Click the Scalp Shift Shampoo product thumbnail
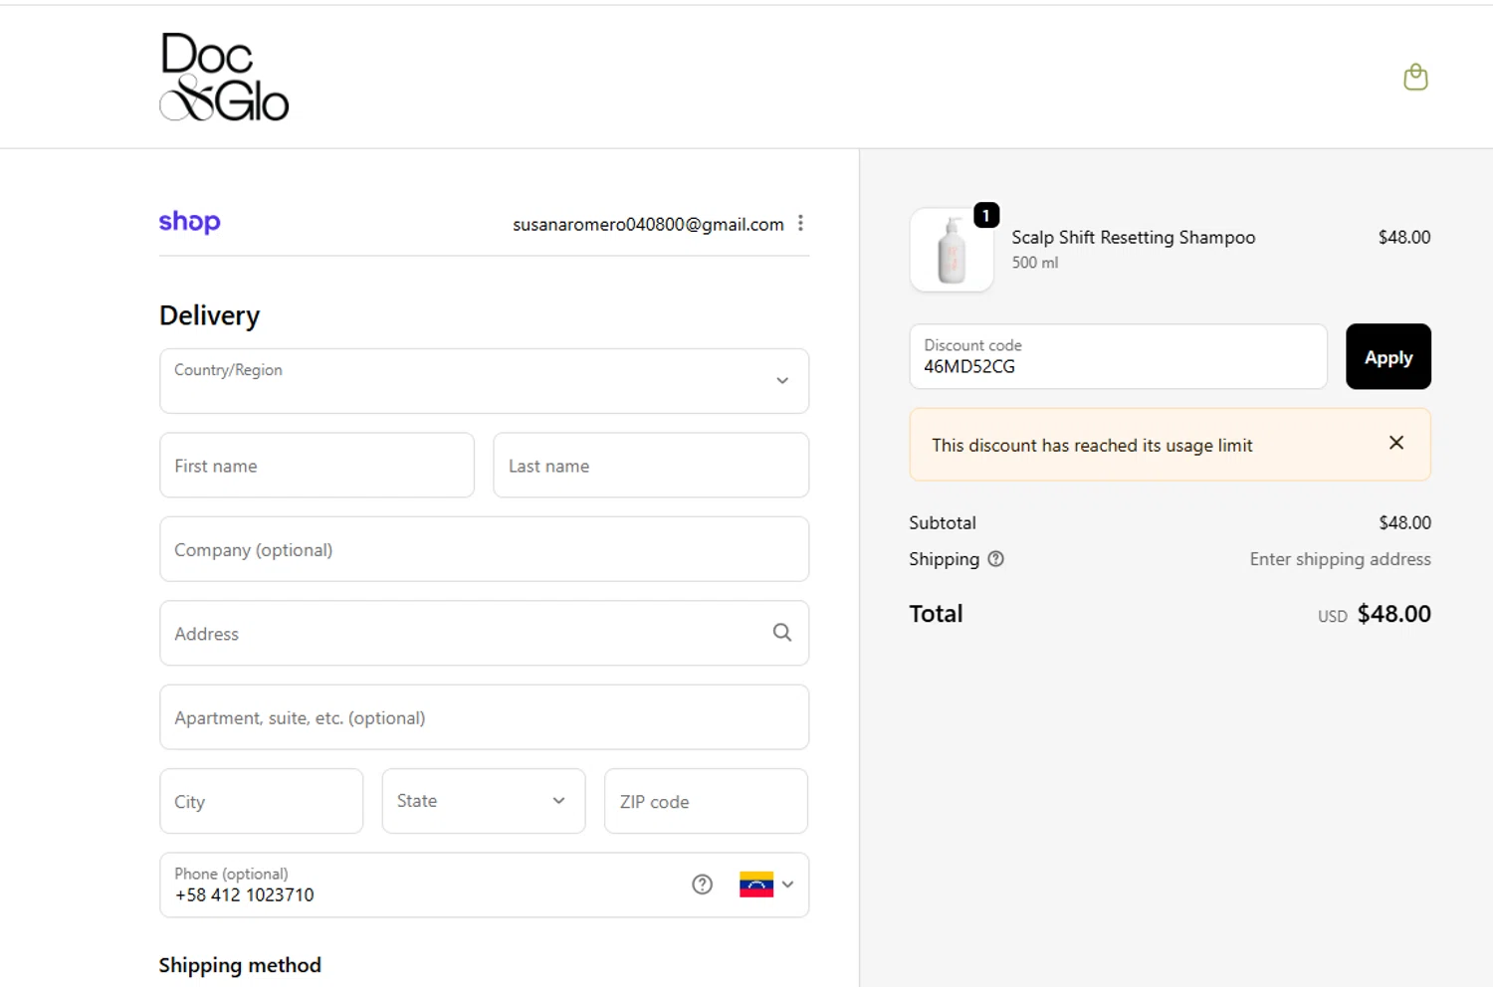Viewport: 1493px width, 987px height. click(952, 251)
